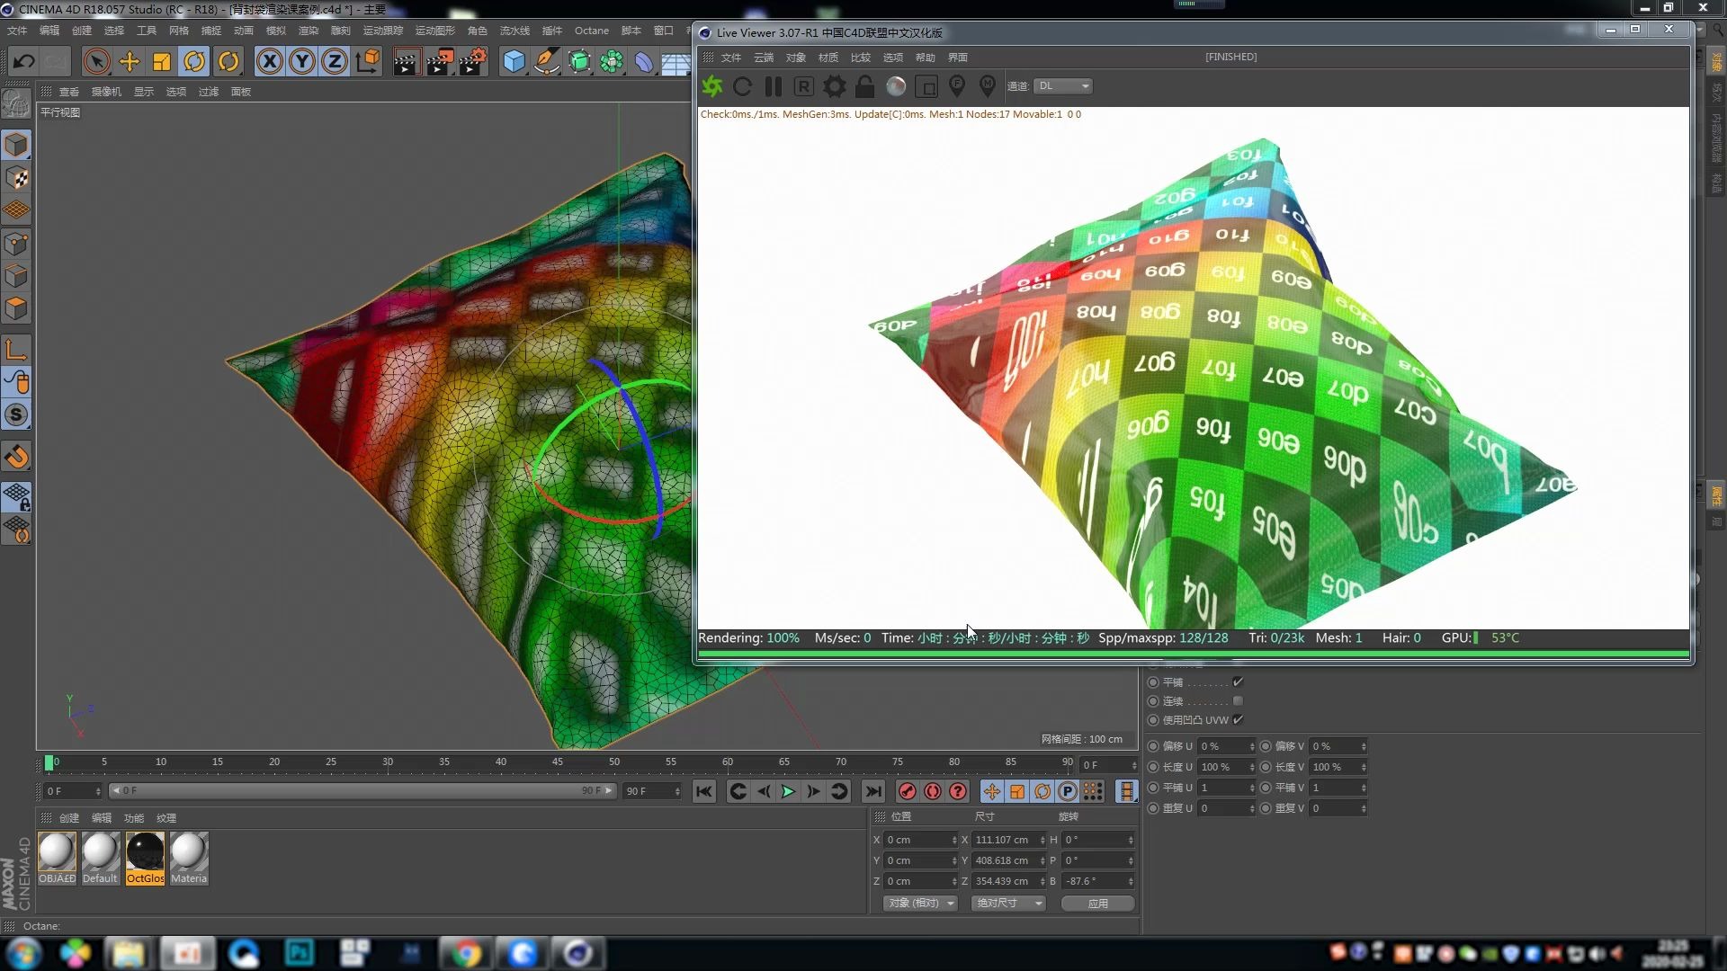
Task: Select the Move tool in the C4D toolbar
Action: pos(129,61)
